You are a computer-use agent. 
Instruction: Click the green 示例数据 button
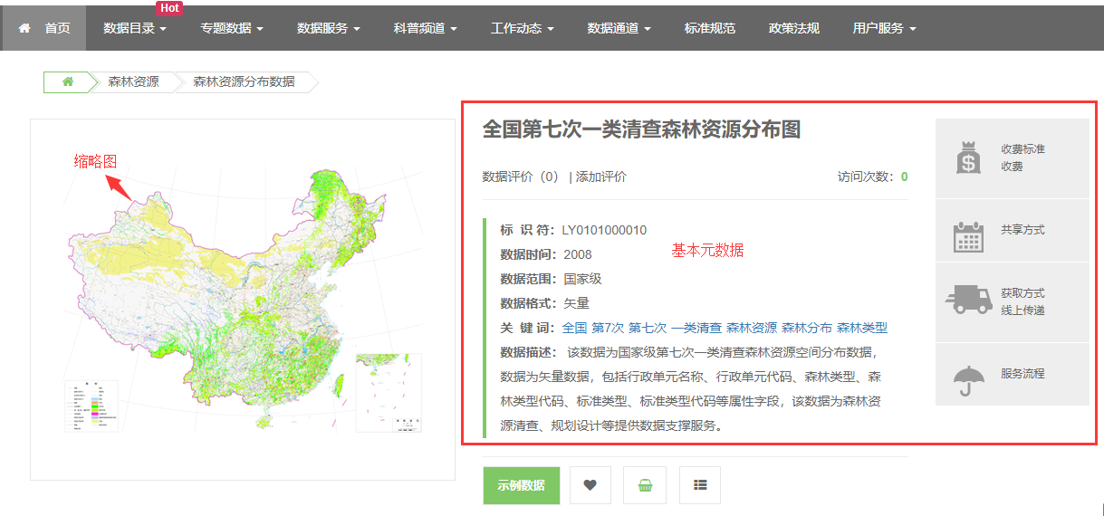pos(521,485)
